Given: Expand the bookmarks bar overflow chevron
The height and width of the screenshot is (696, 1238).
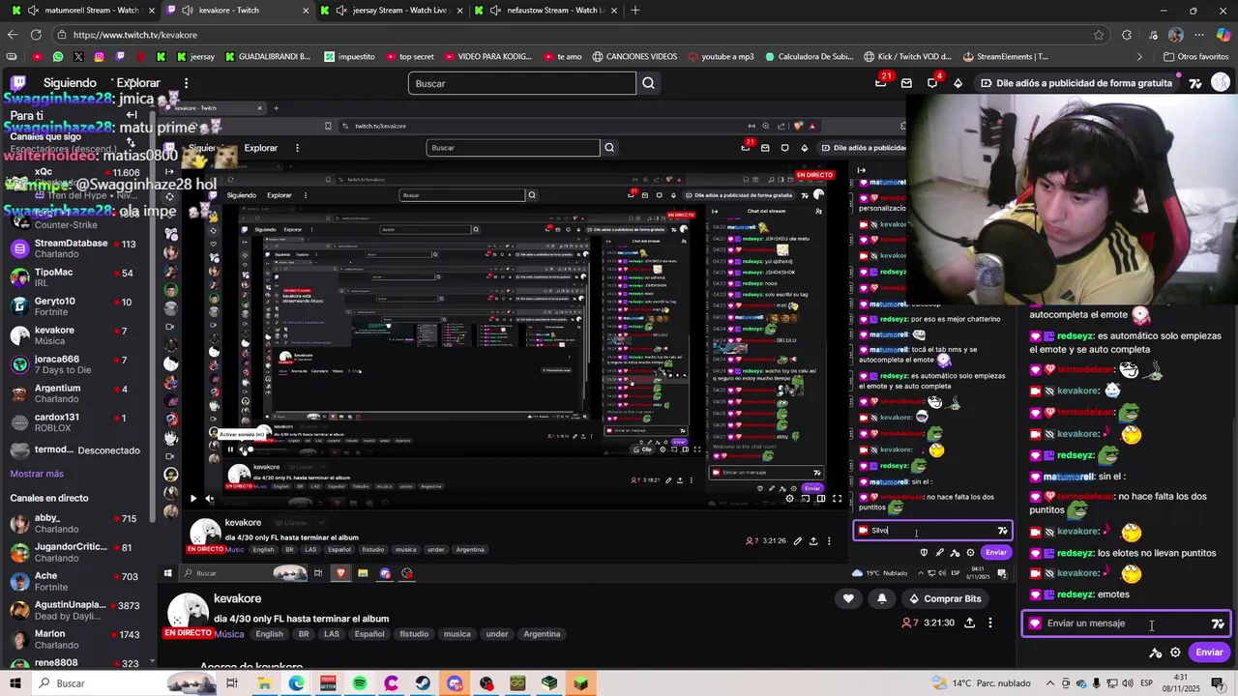Looking at the screenshot, I should coord(1139,56).
